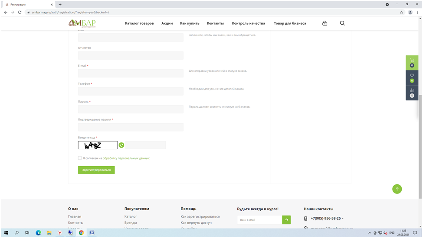Focus the Телефон input field

click(x=131, y=91)
